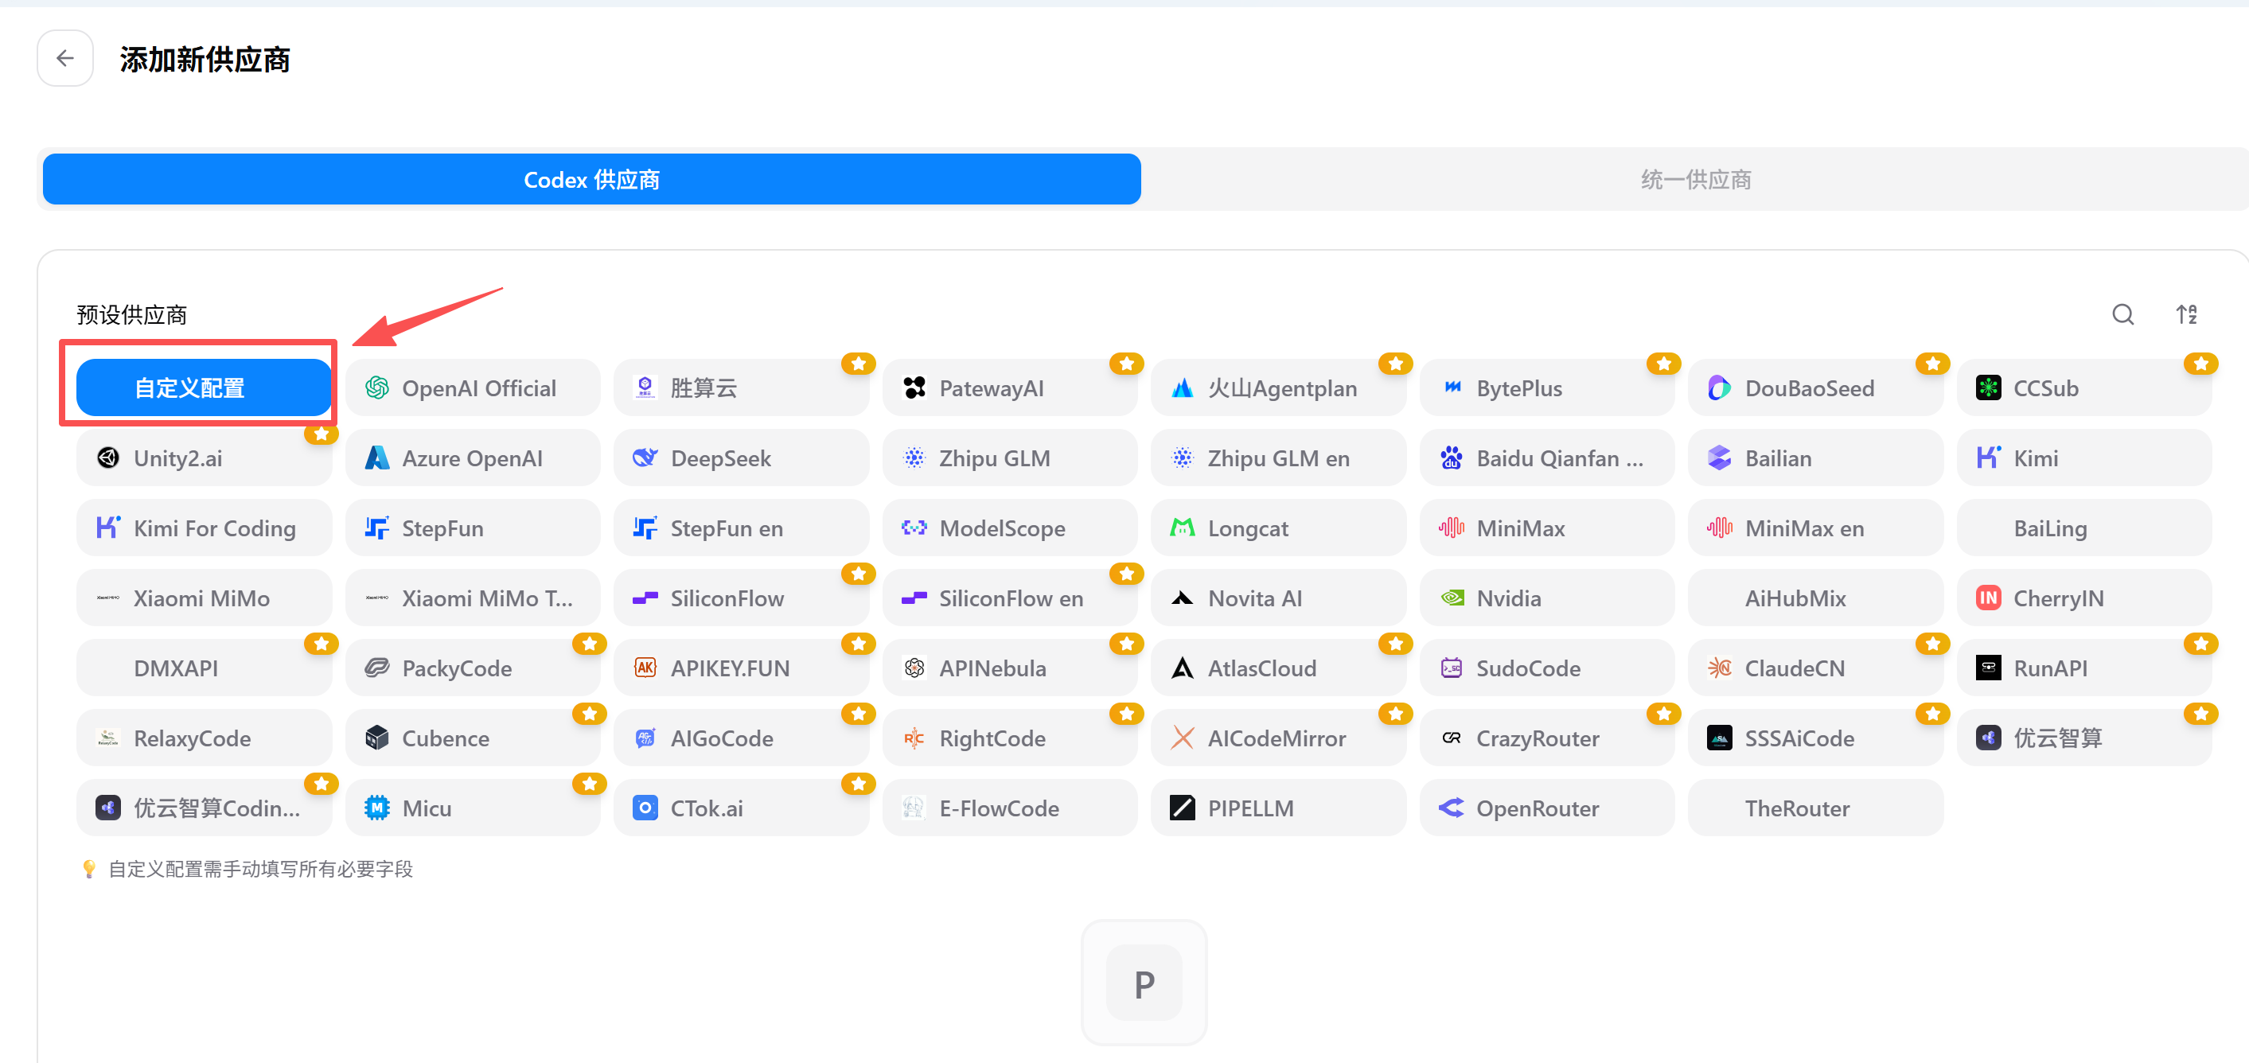Pick the 胜算云 provider preset

click(x=741, y=387)
